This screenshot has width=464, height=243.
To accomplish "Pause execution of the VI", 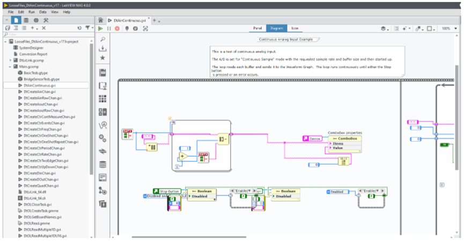I will (109, 28).
